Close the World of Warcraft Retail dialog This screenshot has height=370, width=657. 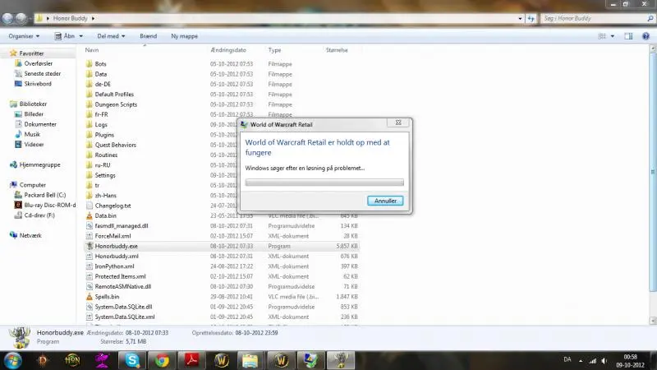[398, 123]
